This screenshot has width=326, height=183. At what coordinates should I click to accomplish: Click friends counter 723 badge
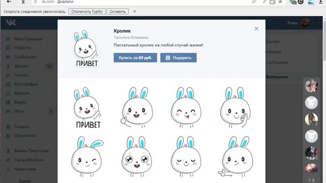click(x=49, y=66)
